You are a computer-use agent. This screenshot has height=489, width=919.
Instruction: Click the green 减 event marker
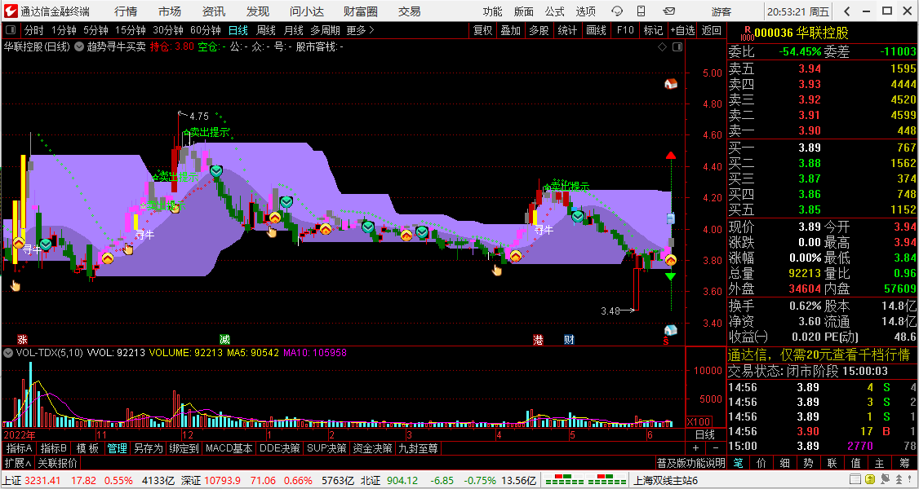pos(224,339)
